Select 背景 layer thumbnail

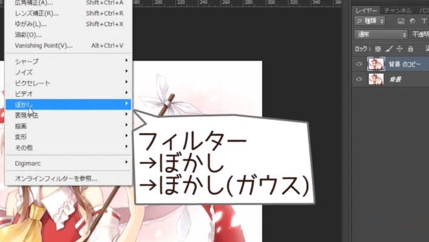click(376, 79)
